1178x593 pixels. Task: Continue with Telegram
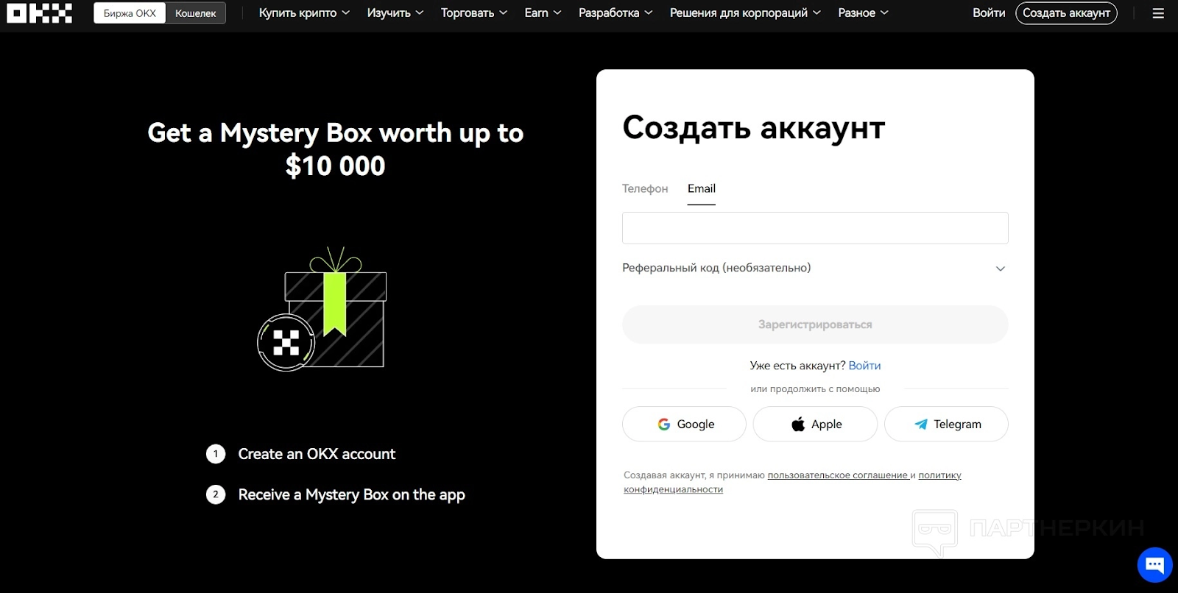(946, 424)
